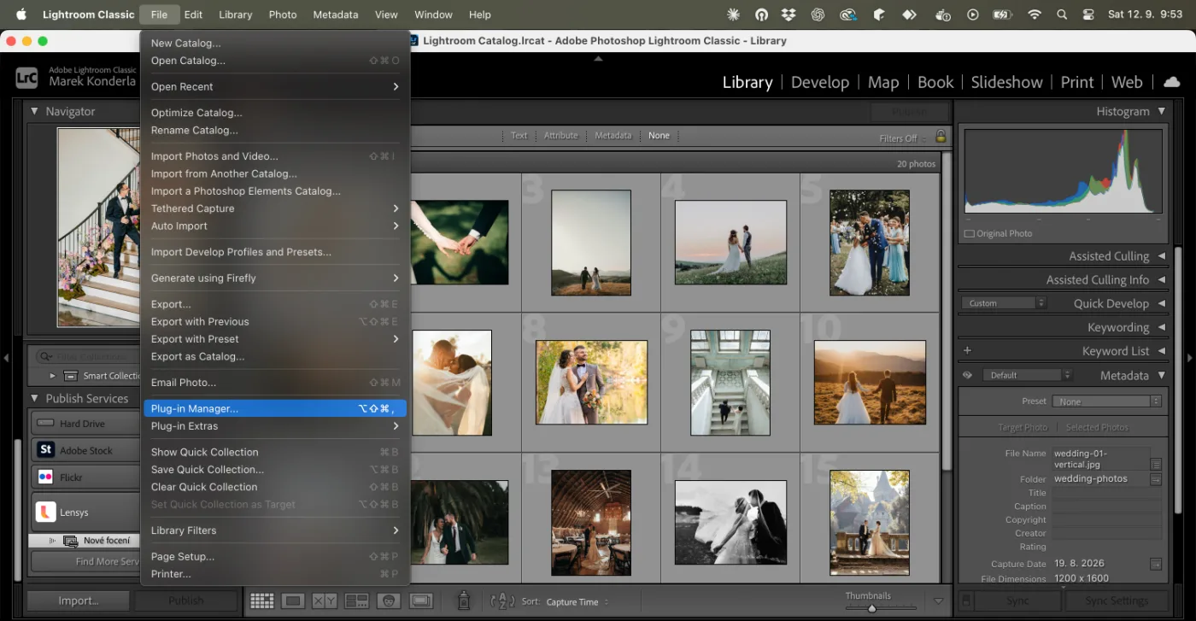Switch to Grid view icon in toolbar
Screen dimensions: 1196x621
coord(261,601)
